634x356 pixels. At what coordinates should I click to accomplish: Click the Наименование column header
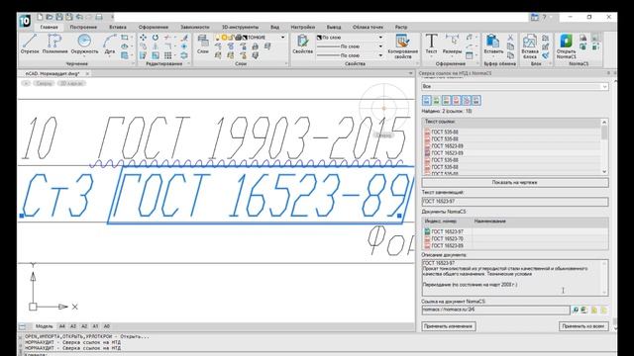click(x=540, y=222)
